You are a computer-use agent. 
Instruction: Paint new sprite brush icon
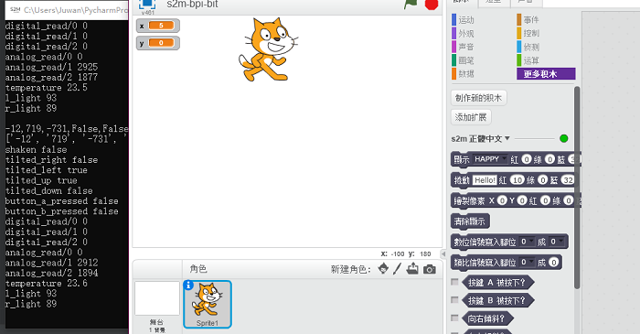tap(397, 269)
